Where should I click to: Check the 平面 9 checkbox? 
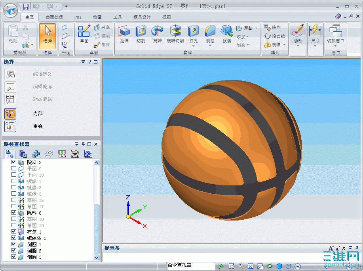tap(14, 168)
